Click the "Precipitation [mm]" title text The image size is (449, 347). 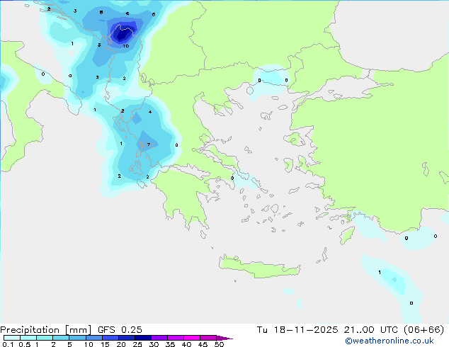click(45, 330)
